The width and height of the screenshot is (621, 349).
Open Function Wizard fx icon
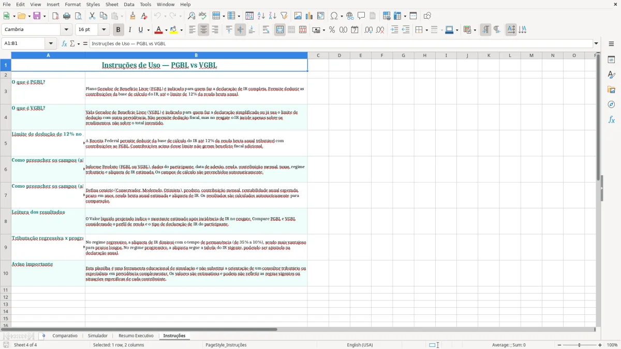[x=65, y=43]
